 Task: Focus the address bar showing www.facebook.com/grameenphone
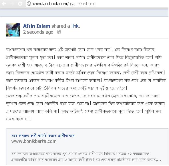tap(97, 4)
